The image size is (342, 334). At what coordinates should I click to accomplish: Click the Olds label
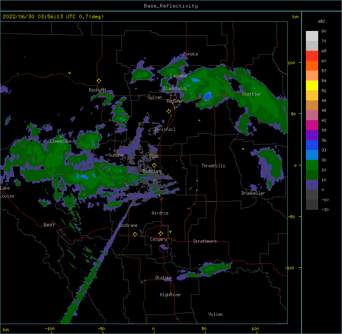(154, 156)
